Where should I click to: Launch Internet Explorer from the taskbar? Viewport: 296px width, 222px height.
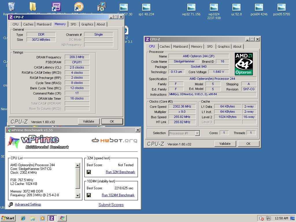point(23,218)
